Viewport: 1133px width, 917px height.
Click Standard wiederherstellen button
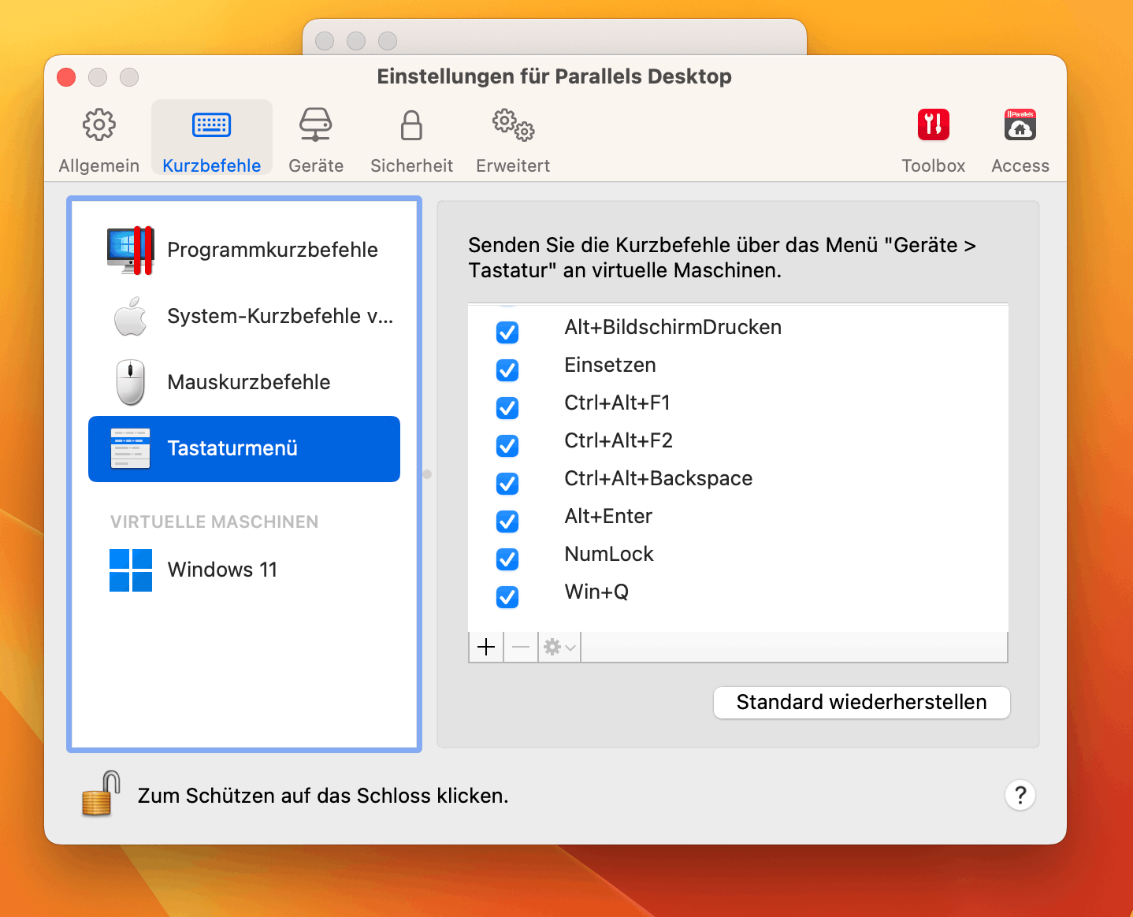click(x=862, y=702)
